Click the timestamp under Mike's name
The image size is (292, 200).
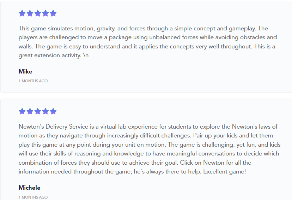coord(33,81)
